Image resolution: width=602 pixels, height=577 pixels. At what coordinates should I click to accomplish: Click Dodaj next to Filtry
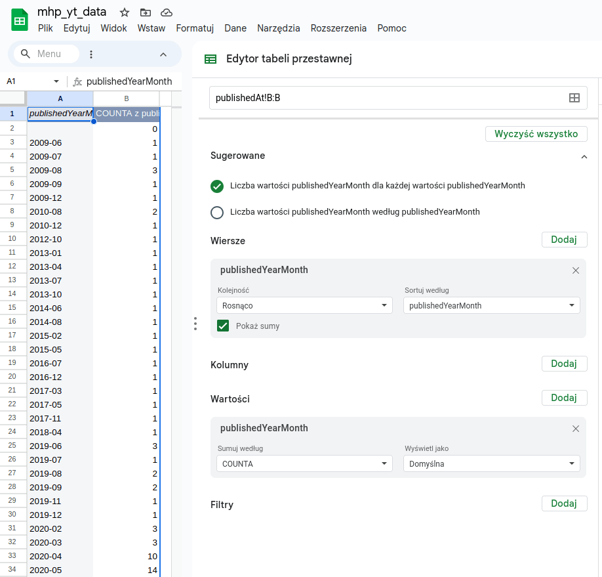tap(564, 503)
